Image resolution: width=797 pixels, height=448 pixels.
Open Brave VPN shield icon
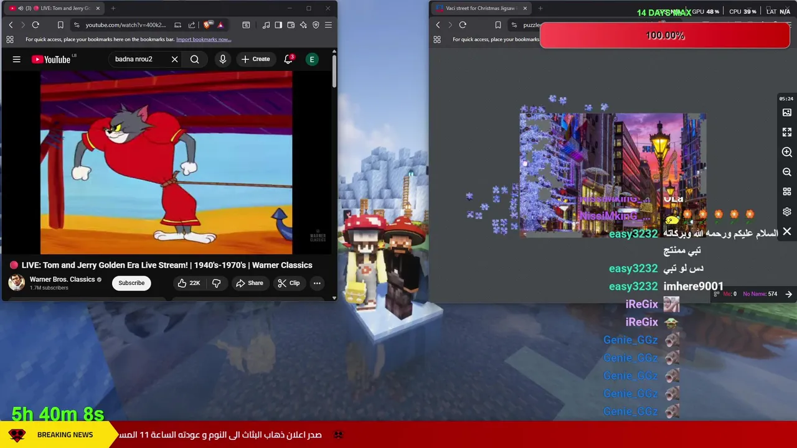click(x=316, y=25)
